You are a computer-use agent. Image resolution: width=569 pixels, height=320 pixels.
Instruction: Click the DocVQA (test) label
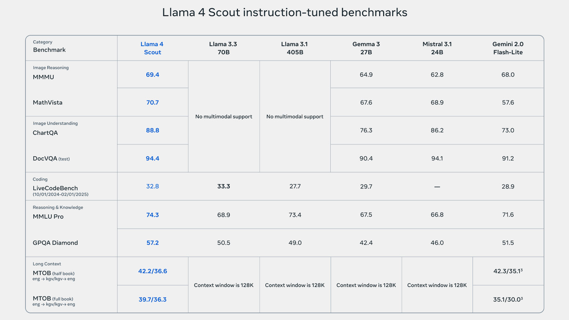51,159
